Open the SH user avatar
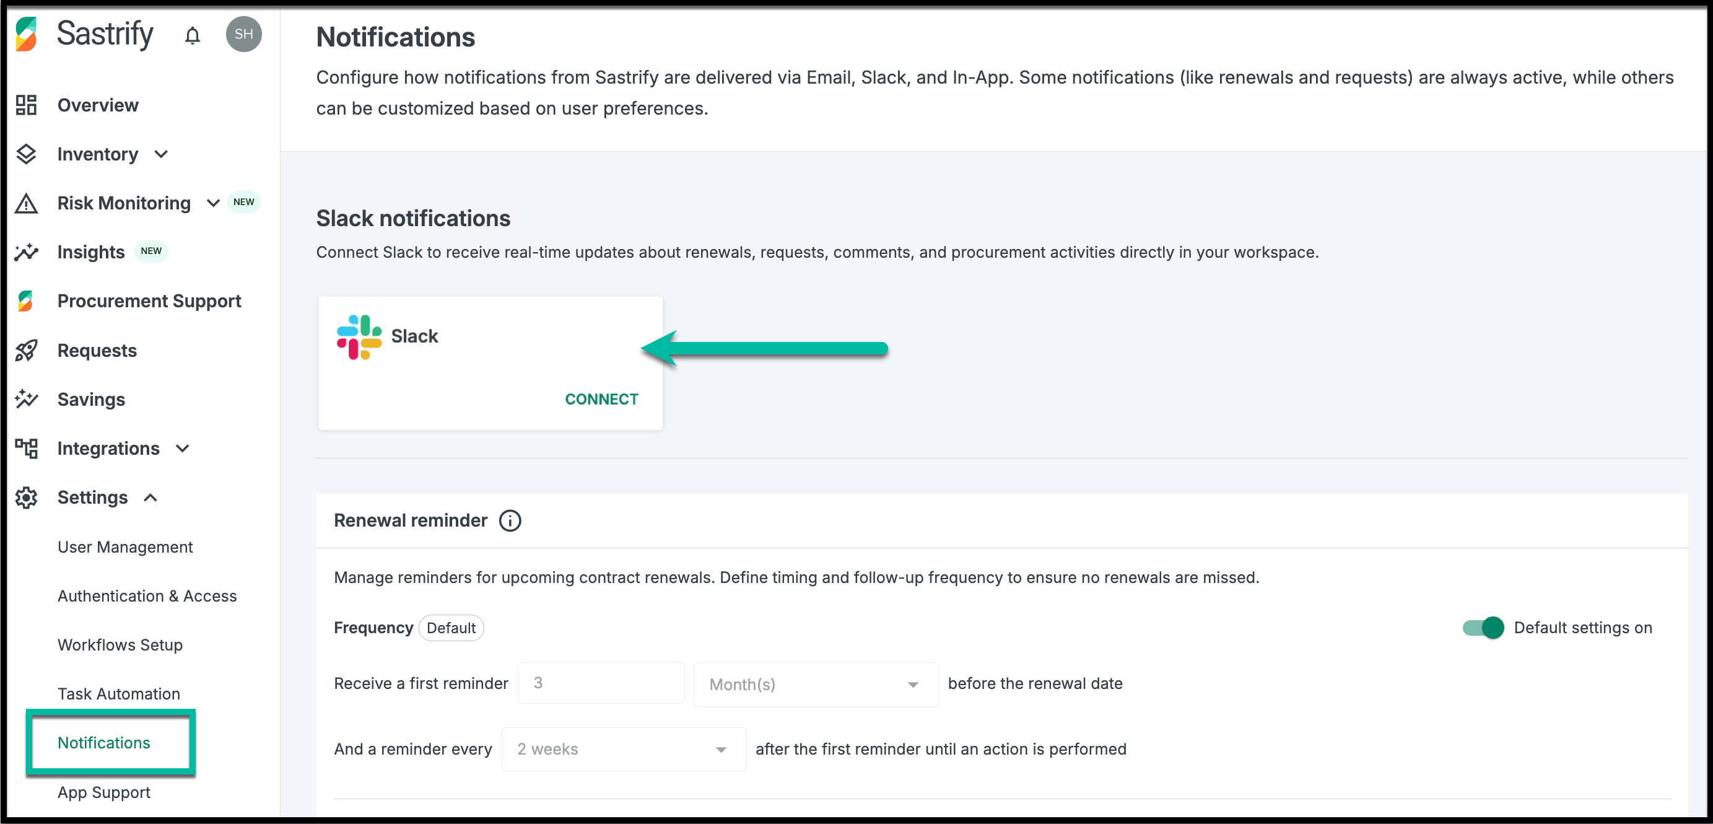This screenshot has height=824, width=1713. (243, 35)
